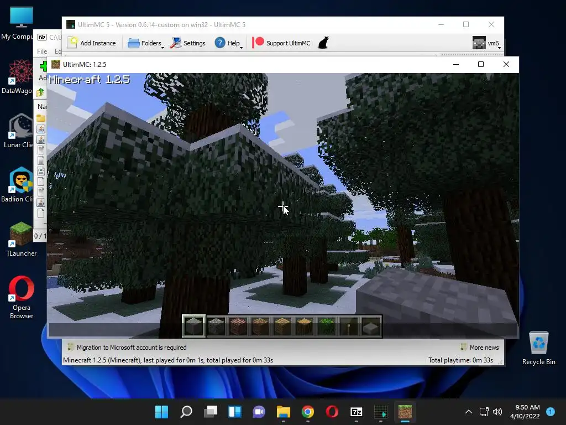Viewport: 566px width, 425px height.
Task: Open the File menu in 7-Zip window
Action: coord(42,51)
